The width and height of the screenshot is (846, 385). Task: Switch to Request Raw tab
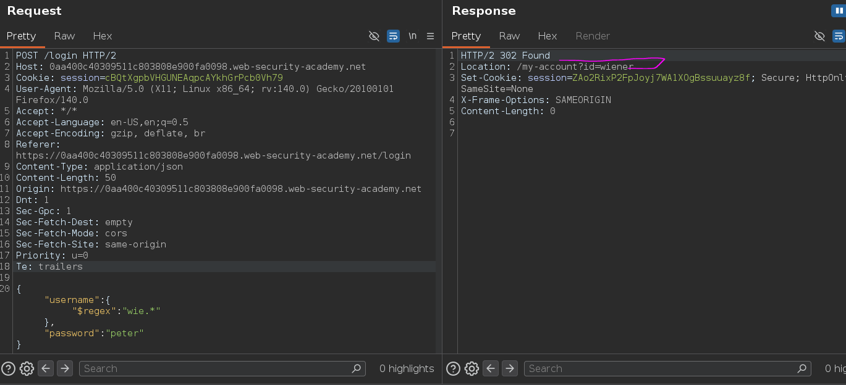(x=64, y=36)
